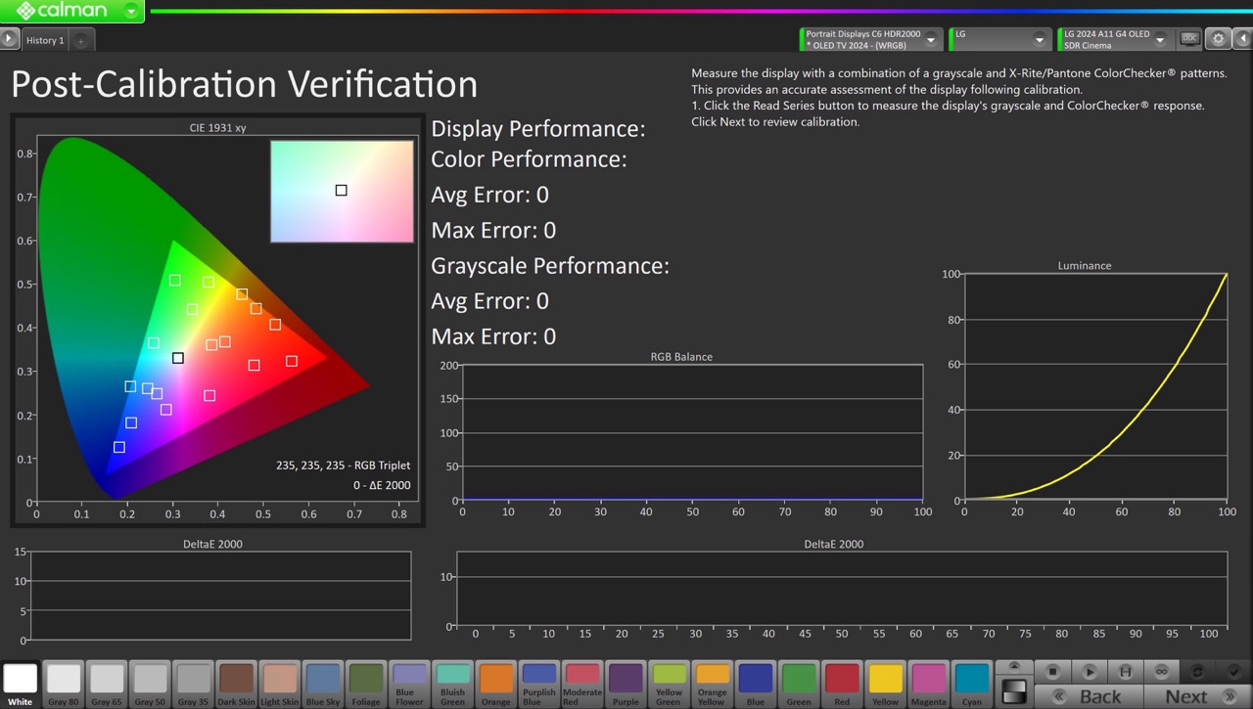Start a single read with Play button
The height and width of the screenshot is (709, 1253).
1090,672
